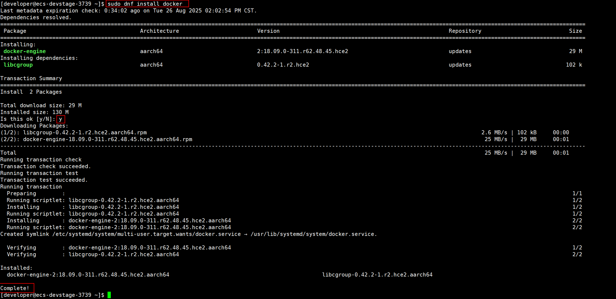Click the 'y' confirmation answer

[60, 119]
